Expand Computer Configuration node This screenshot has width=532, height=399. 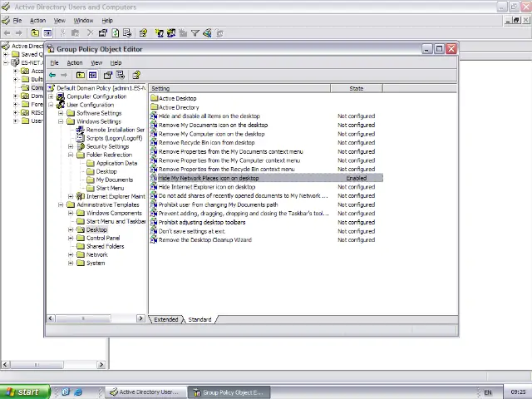51,96
